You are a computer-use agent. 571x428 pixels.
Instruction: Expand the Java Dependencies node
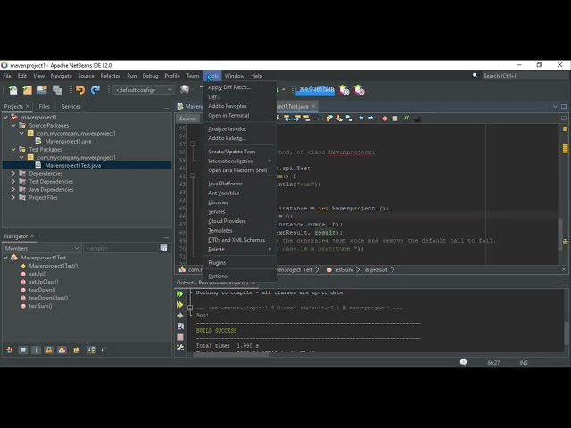(x=13, y=189)
